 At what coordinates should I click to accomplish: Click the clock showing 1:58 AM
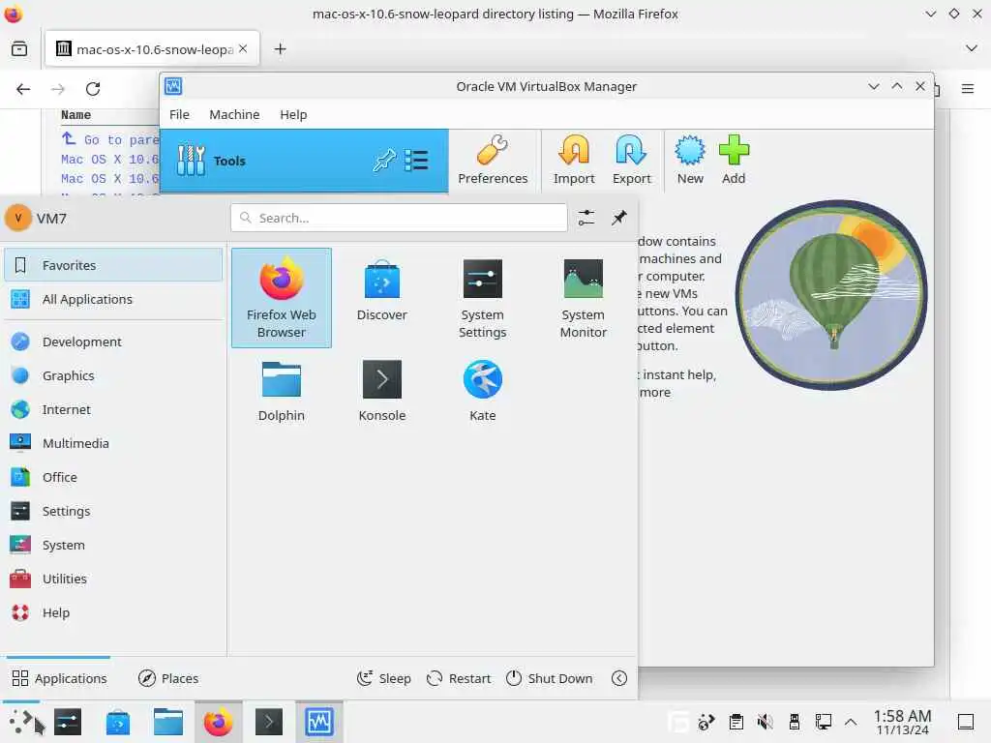pyautogui.click(x=902, y=722)
